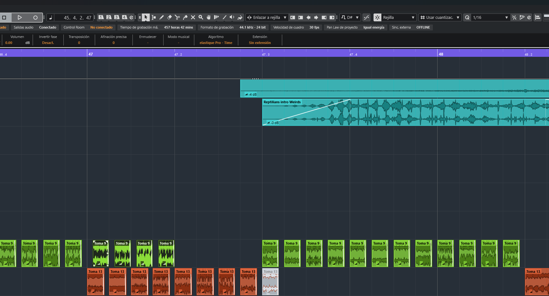This screenshot has height=296, width=549.
Task: Click the No conectado Control Room status
Action: [x=101, y=28]
